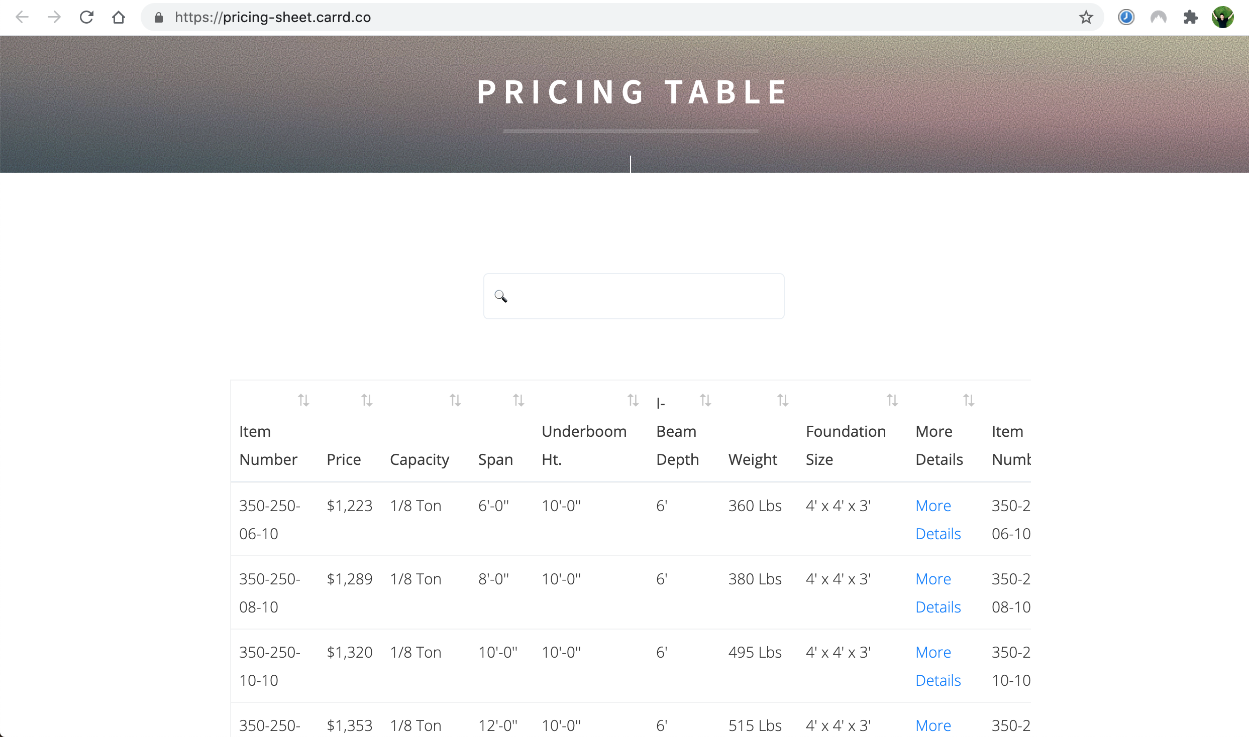Image resolution: width=1249 pixels, height=737 pixels.
Task: Click the Price column header
Action: click(344, 459)
